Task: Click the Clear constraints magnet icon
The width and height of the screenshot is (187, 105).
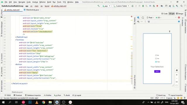Action: pyautogui.click(x=149, y=22)
